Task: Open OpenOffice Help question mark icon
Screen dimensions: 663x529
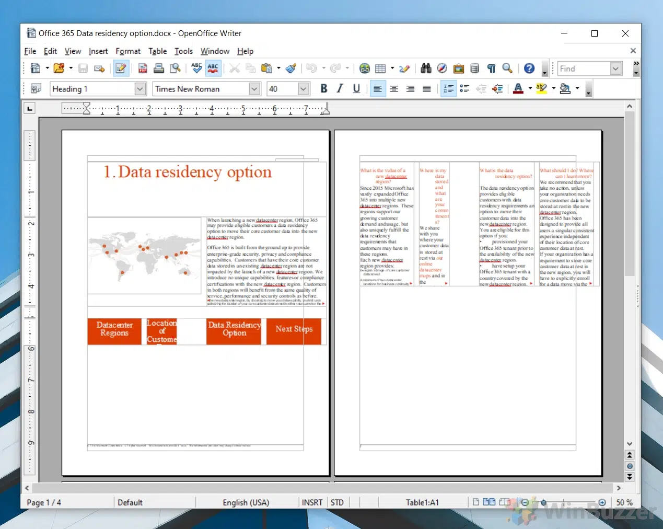Action: tap(529, 68)
